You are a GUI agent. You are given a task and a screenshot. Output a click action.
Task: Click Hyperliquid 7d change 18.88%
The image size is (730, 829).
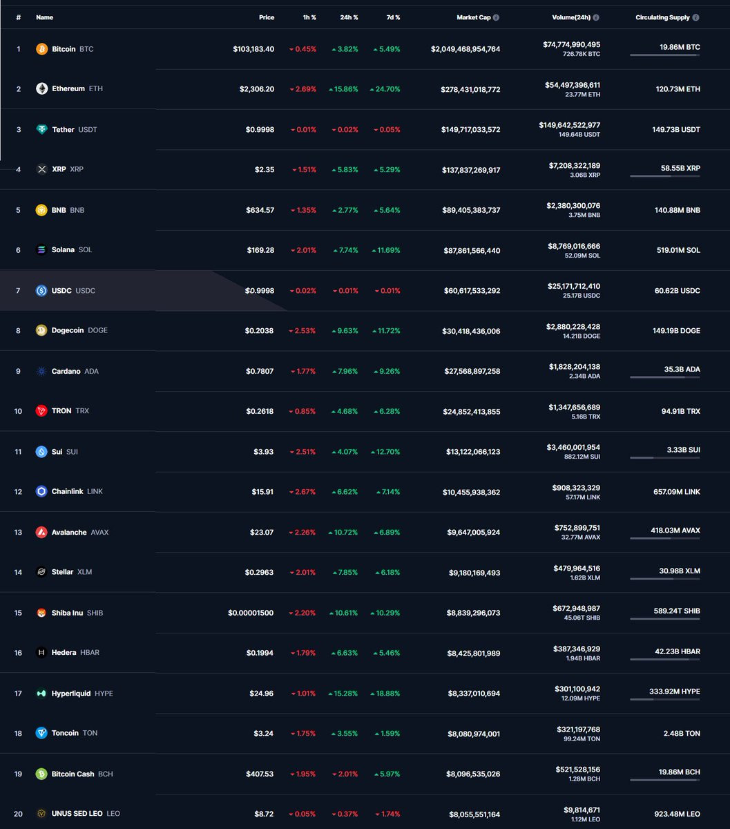[x=385, y=693]
